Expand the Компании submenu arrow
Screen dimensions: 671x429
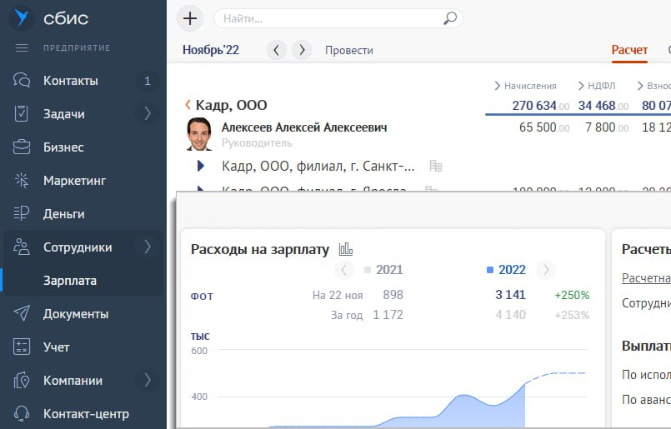[148, 381]
